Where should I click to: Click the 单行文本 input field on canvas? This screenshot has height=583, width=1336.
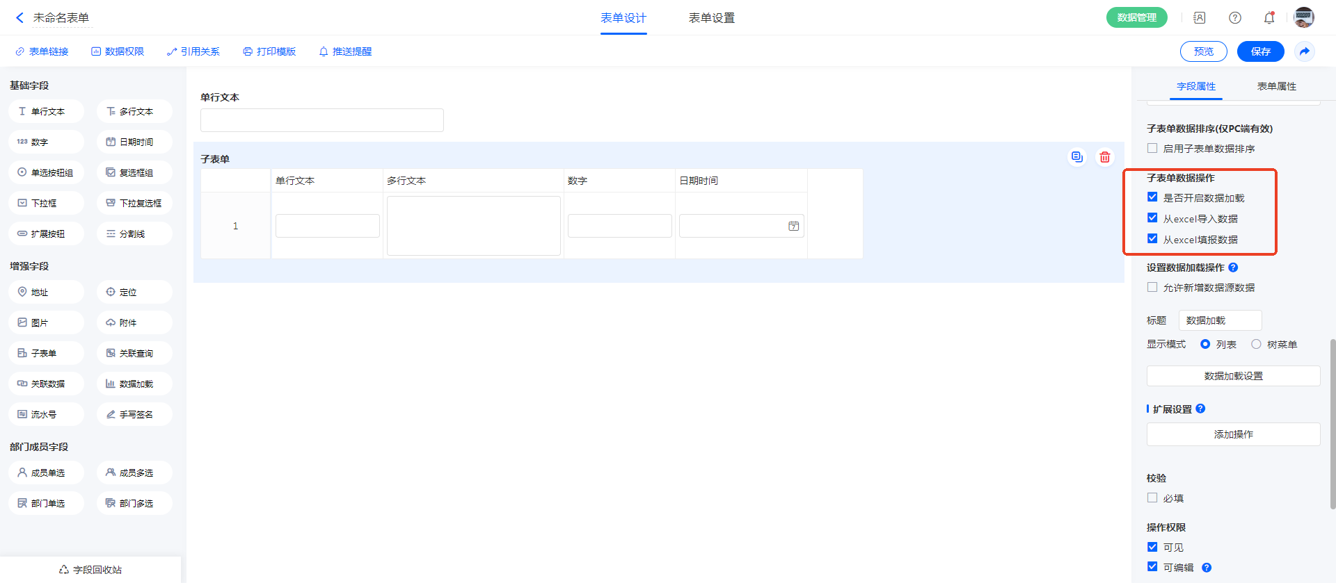point(321,120)
